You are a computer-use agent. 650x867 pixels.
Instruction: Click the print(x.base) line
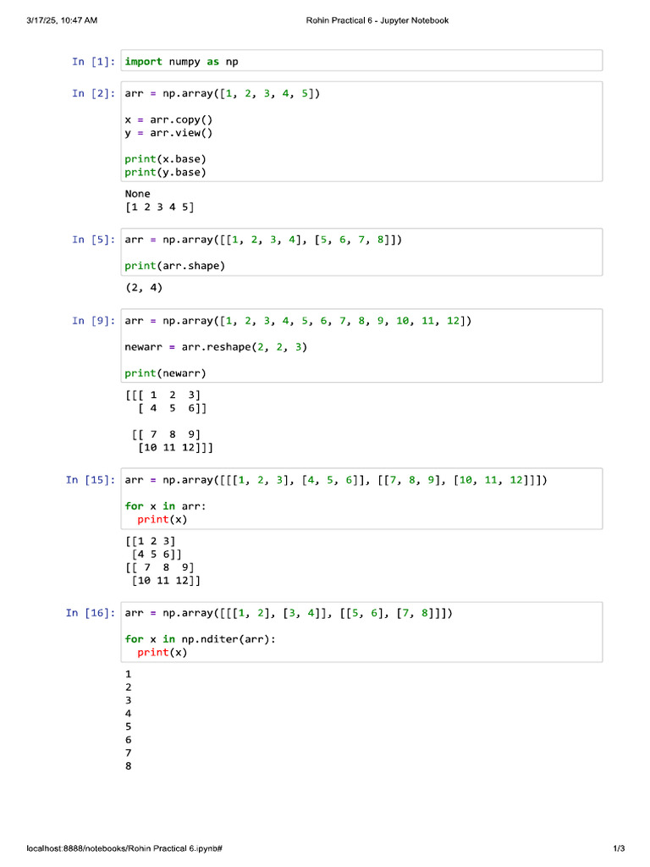pyautogui.click(x=165, y=159)
